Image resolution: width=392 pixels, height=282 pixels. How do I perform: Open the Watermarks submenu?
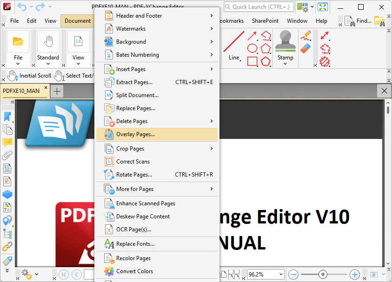click(x=157, y=29)
